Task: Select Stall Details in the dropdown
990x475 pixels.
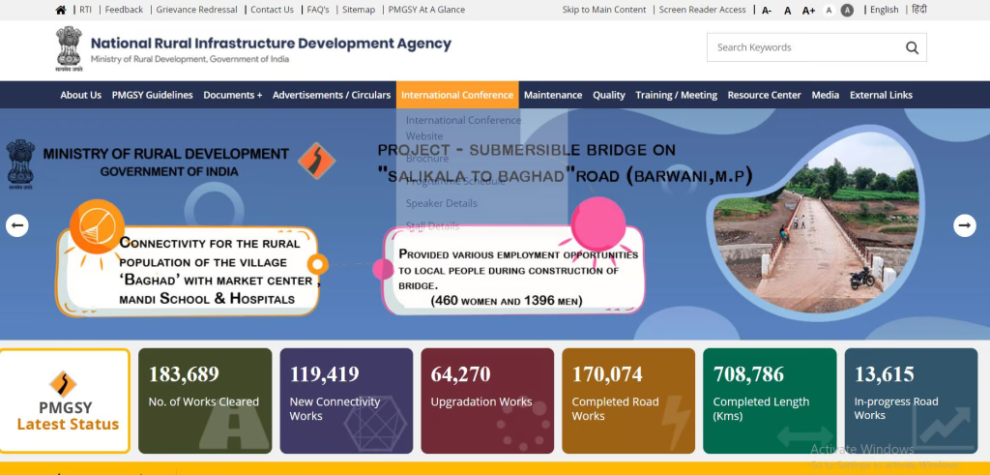Action: coord(432,225)
